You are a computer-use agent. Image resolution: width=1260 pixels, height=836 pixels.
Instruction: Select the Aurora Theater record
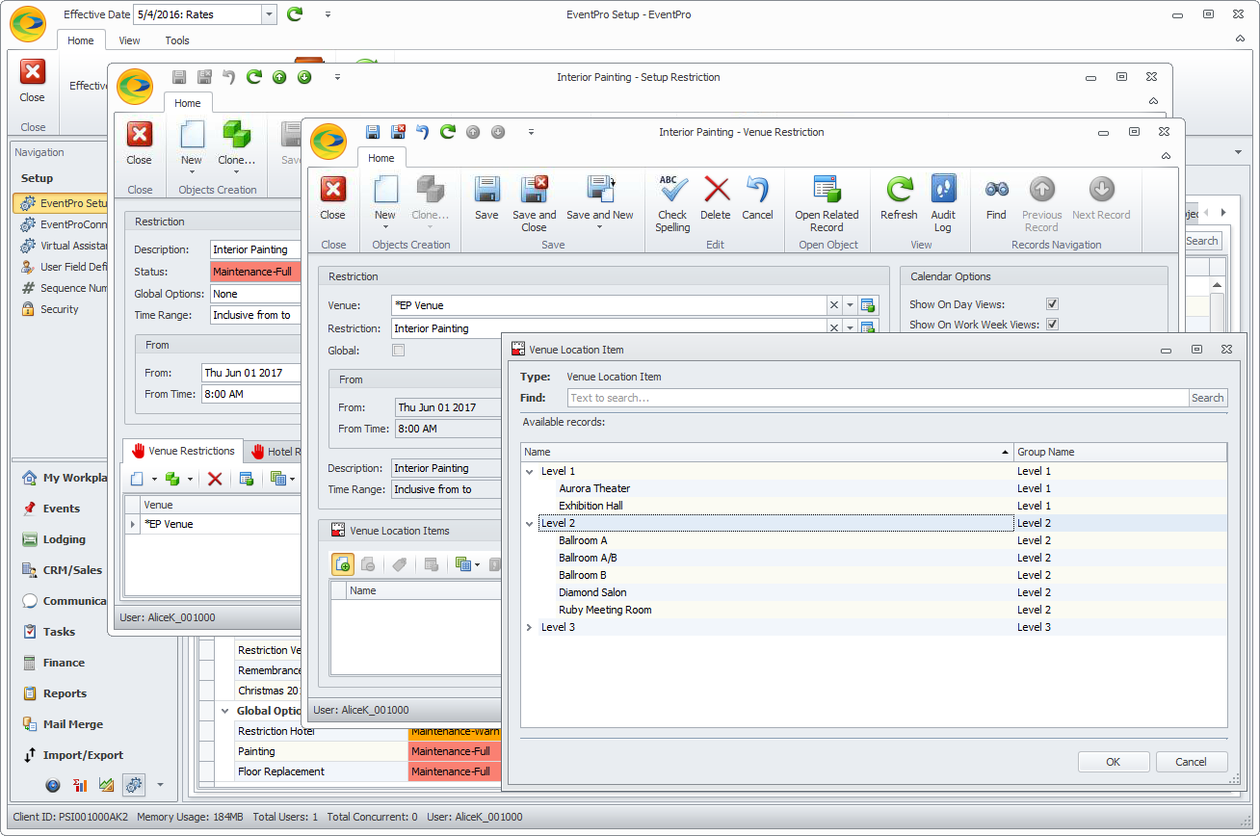pyautogui.click(x=594, y=488)
